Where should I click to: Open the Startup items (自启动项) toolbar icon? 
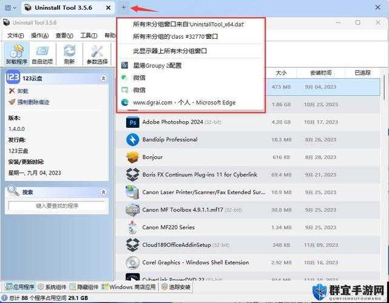42,54
